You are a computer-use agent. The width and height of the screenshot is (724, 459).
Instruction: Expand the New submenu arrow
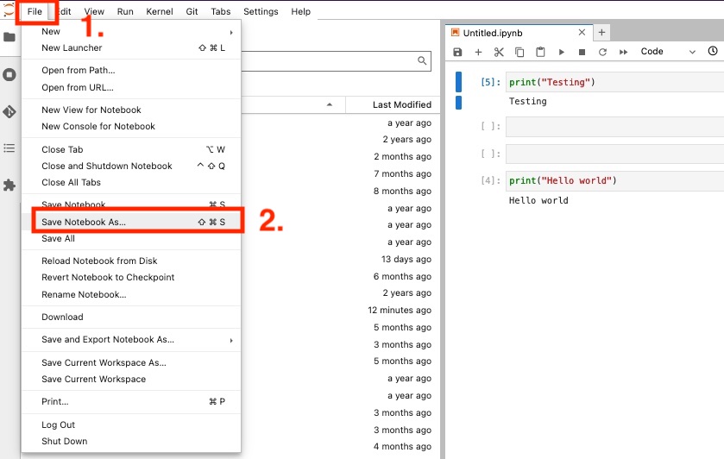click(x=231, y=32)
